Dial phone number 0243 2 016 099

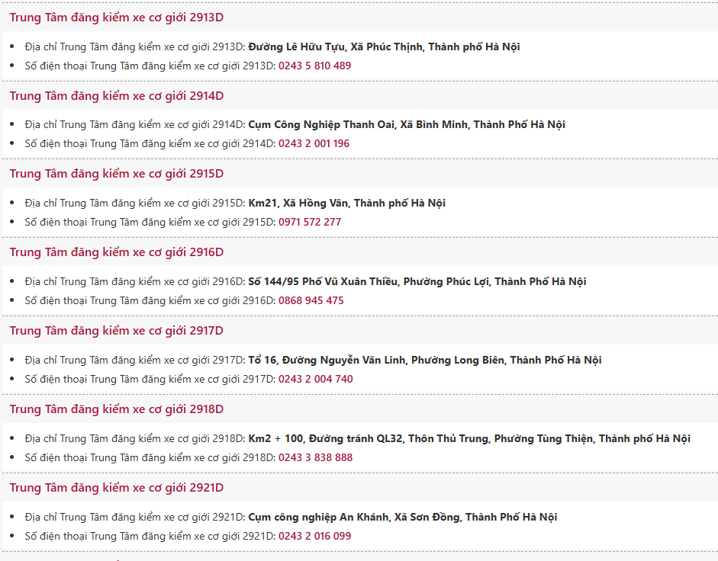(x=314, y=537)
